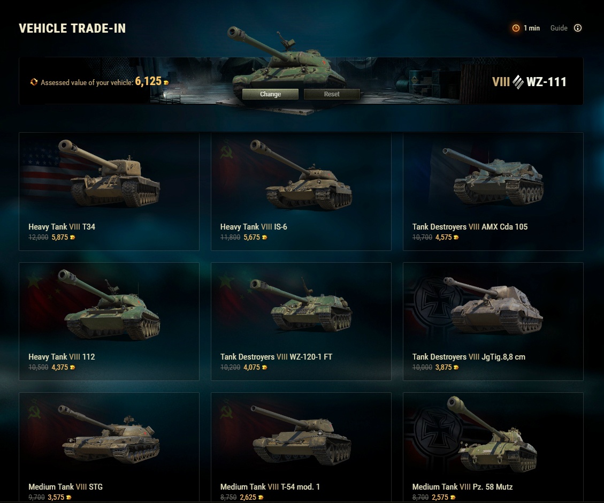This screenshot has width=604, height=503.
Task: Click the trade-in arrows icon beside Assessed value
Action: tap(34, 82)
